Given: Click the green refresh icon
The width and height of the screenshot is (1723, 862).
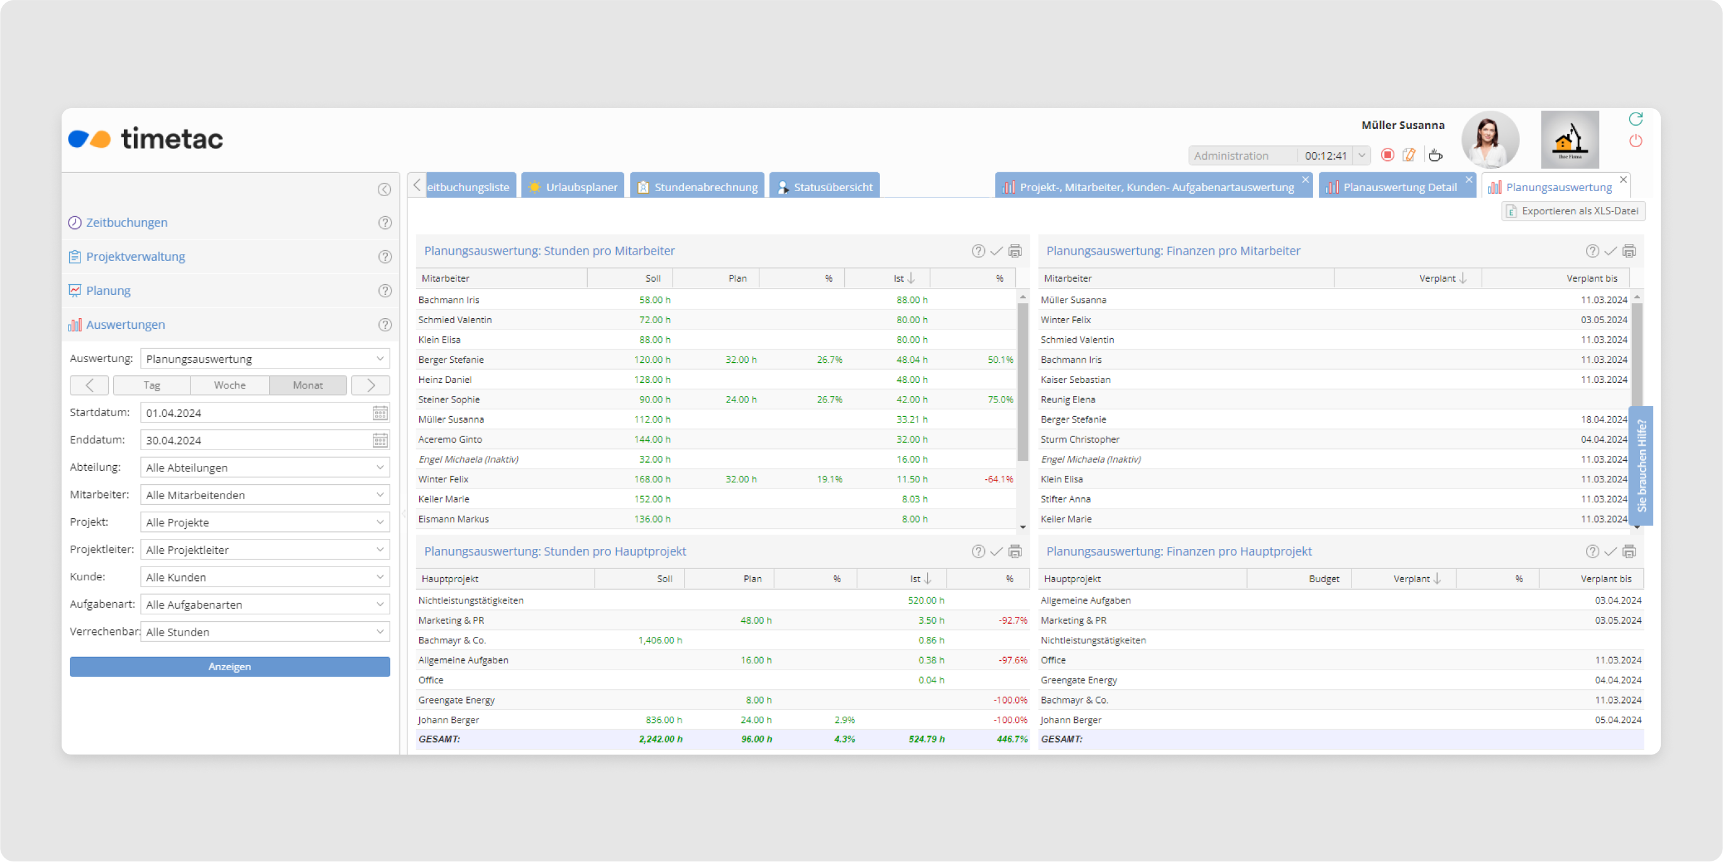Looking at the screenshot, I should pos(1636,119).
